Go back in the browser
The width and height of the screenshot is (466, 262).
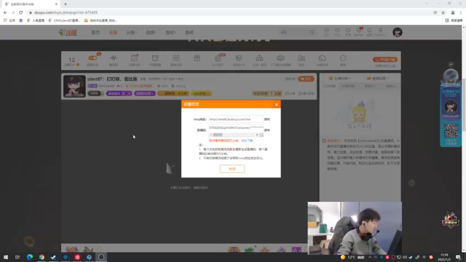pyautogui.click(x=5, y=12)
